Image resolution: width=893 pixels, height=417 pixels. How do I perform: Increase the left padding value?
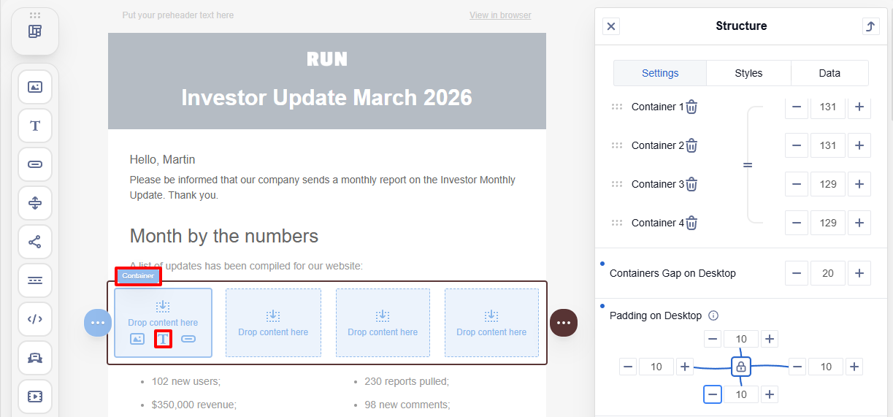point(685,367)
